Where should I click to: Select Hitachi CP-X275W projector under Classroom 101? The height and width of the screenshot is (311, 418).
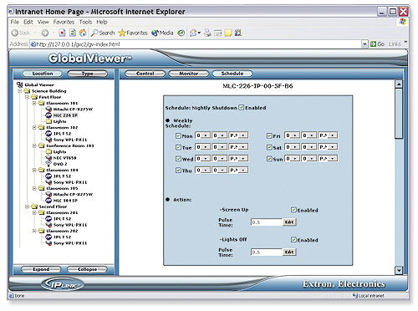pos(69,110)
